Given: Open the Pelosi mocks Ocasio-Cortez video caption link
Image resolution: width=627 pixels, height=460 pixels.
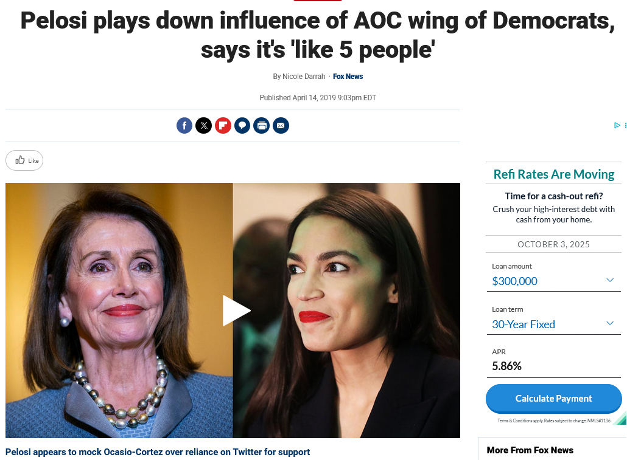Looking at the screenshot, I should tap(158, 452).
